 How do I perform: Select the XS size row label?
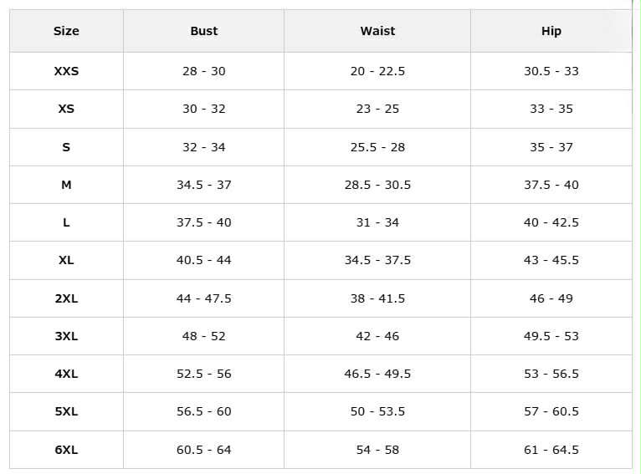[x=66, y=109]
